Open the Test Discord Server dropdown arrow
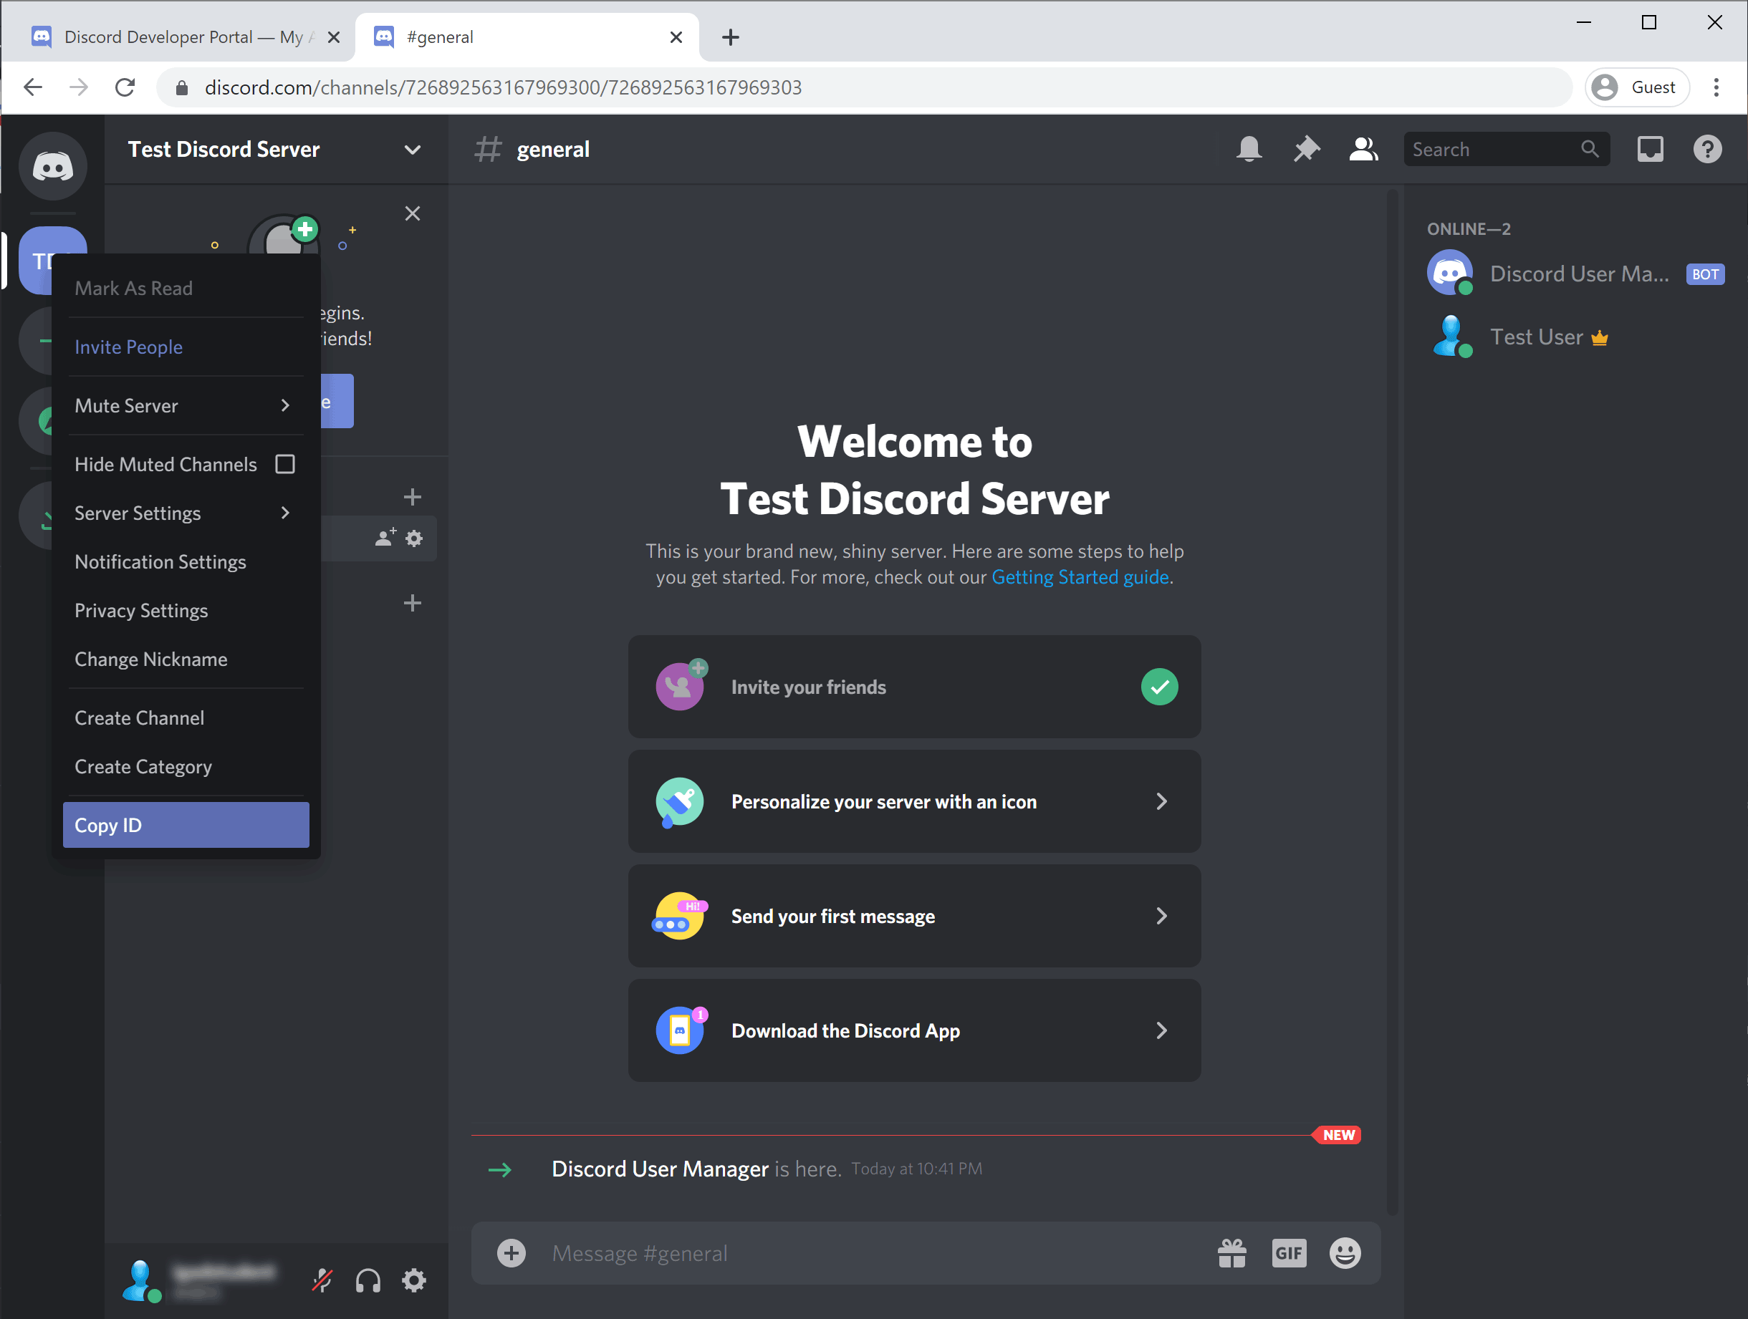 [x=412, y=150]
